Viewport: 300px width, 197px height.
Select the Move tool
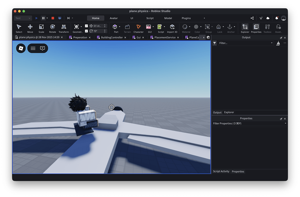point(30,28)
